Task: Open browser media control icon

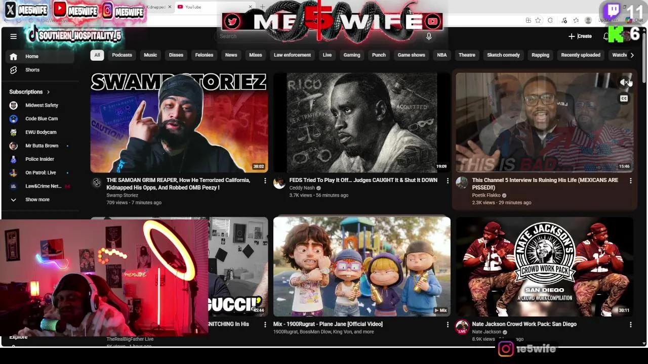Action: (564, 20)
